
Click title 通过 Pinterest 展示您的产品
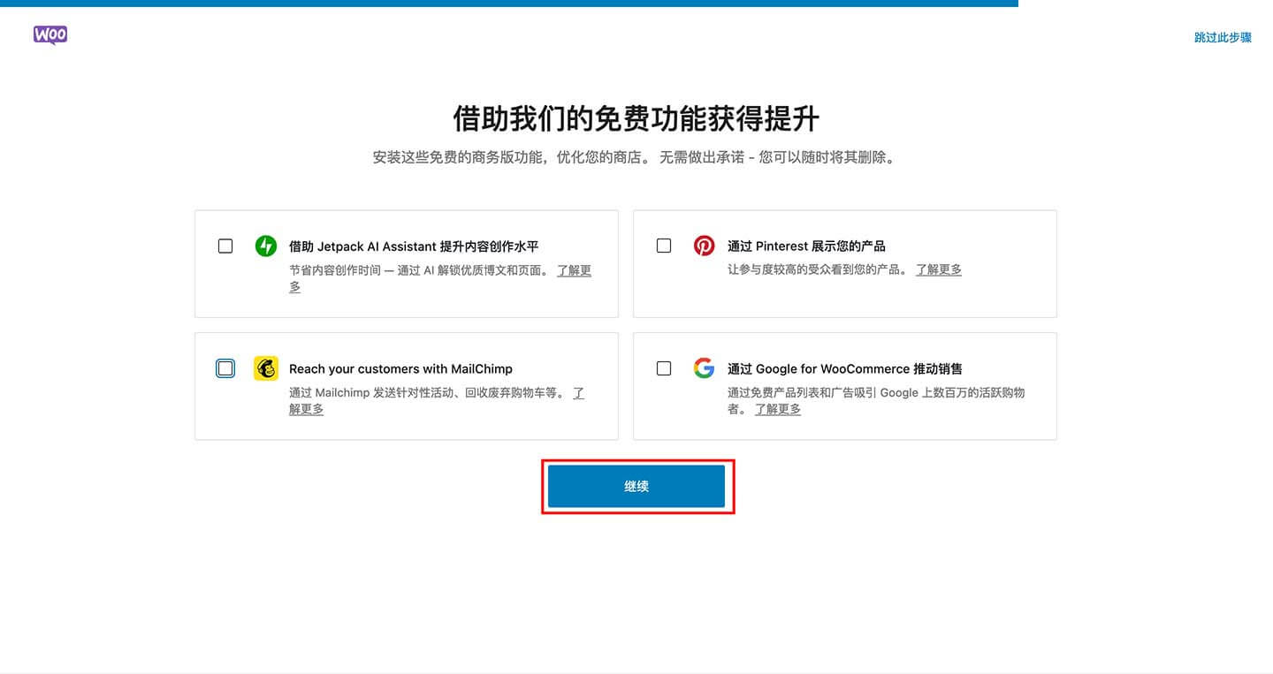click(806, 246)
